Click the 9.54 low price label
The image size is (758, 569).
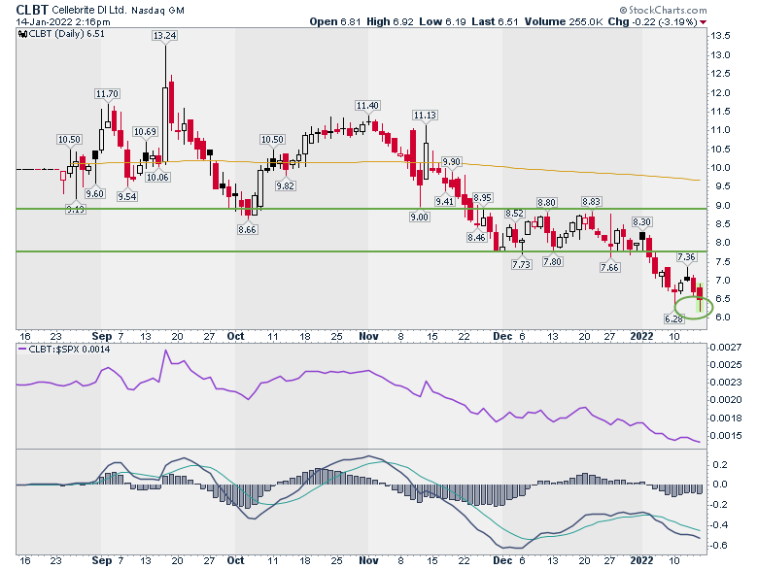pos(127,196)
